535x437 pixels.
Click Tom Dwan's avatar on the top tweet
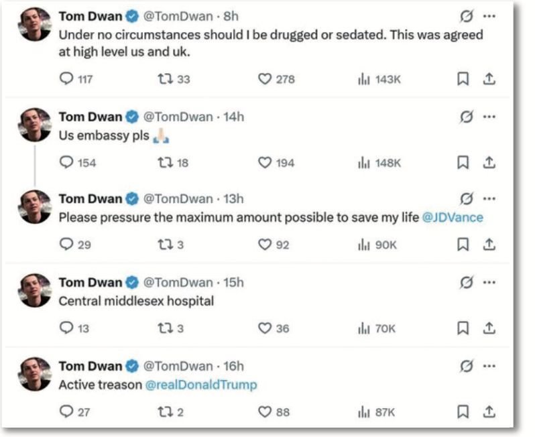pos(35,24)
